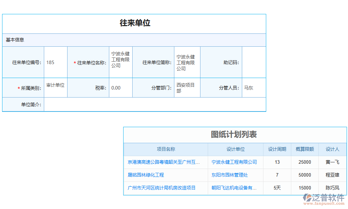348x209 pixels.
Task: Click the 分管部门 value 西安项目部
Action: tap(185, 88)
